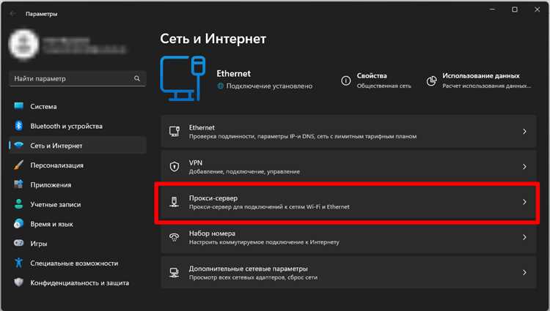This screenshot has width=550, height=311.
Task: Expand VPN row chevron
Action: pos(524,167)
